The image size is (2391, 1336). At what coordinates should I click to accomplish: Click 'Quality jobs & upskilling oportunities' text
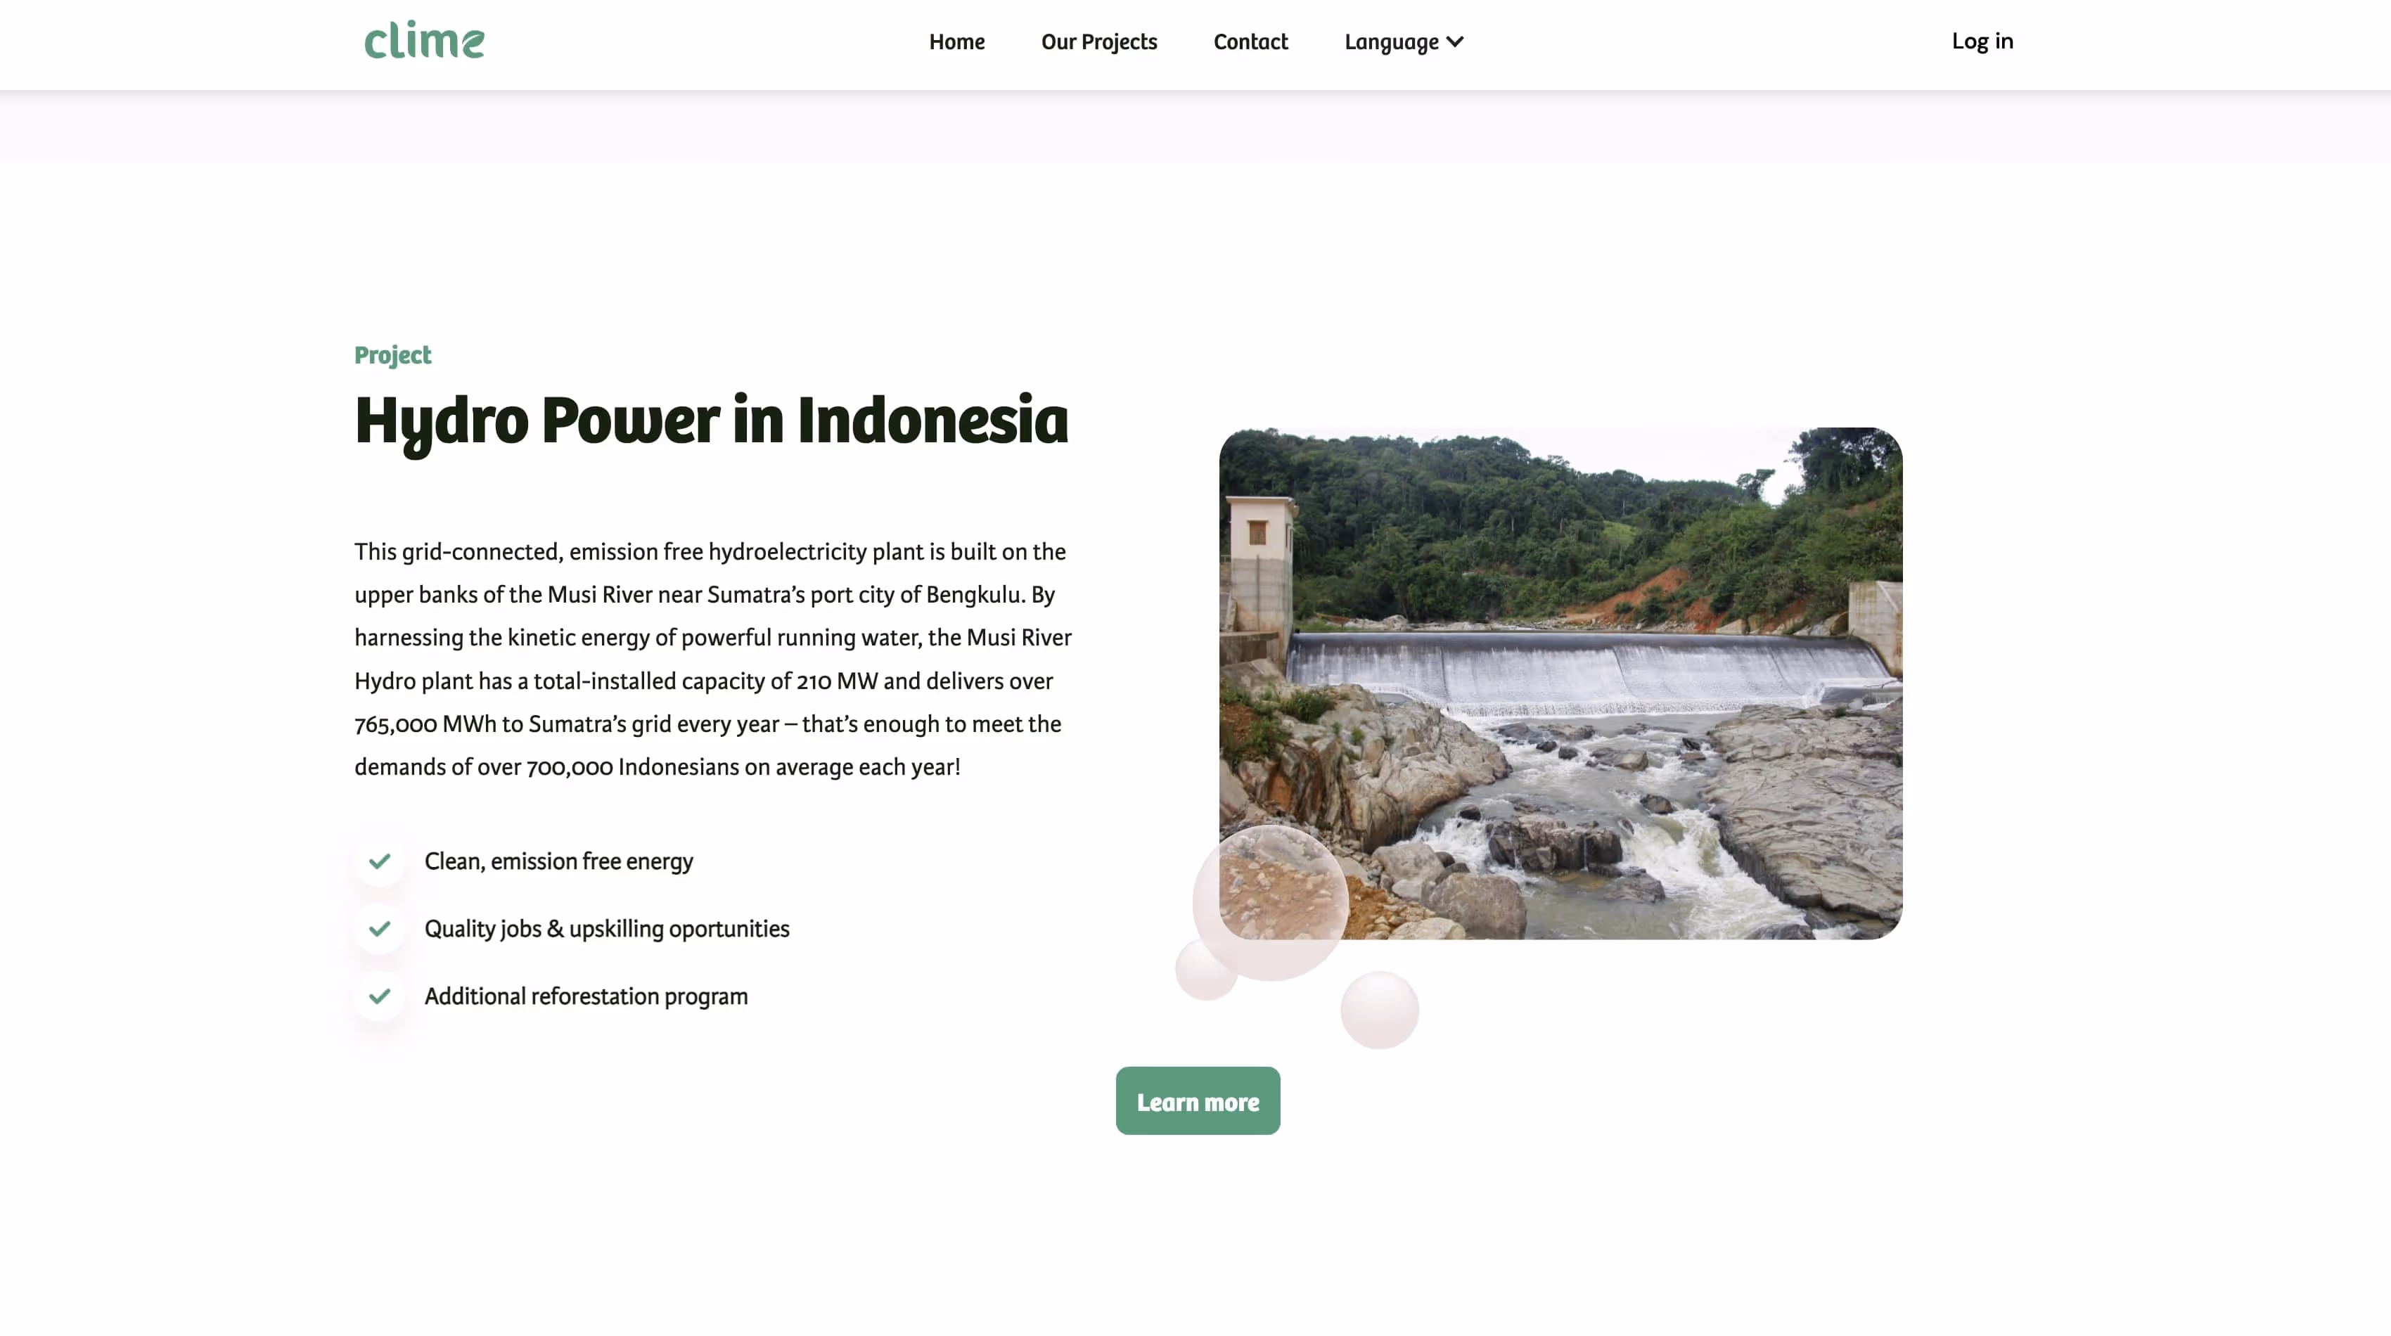(x=607, y=929)
